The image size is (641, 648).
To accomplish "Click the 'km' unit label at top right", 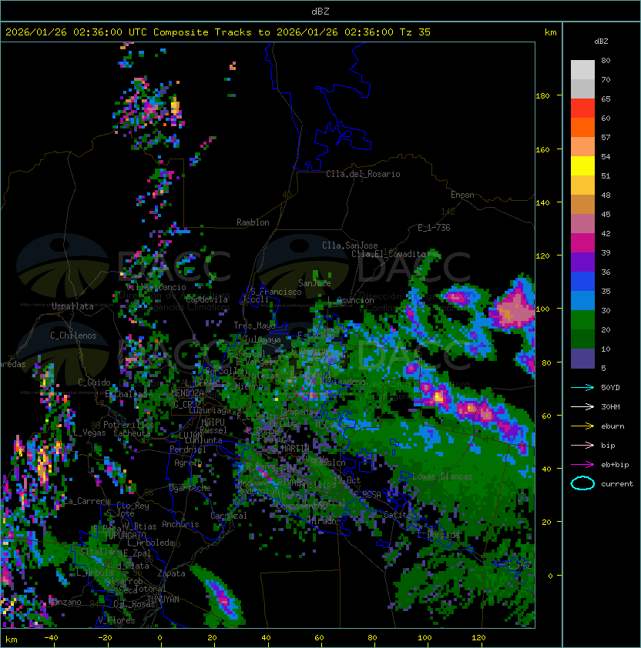I will coord(550,32).
